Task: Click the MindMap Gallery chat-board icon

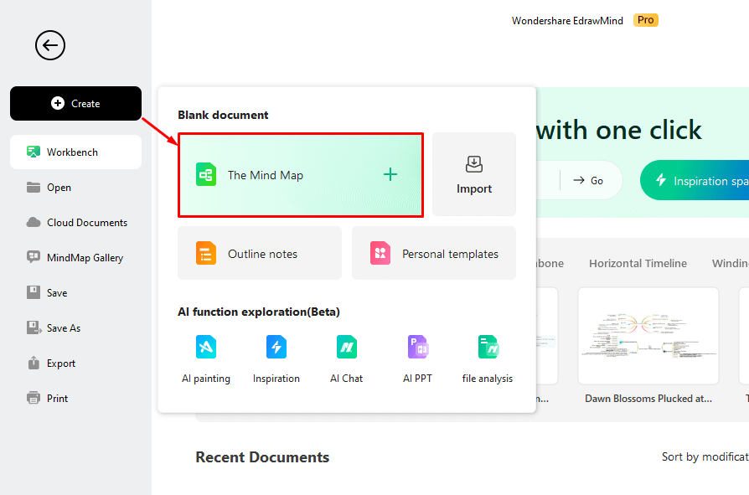Action: click(34, 257)
